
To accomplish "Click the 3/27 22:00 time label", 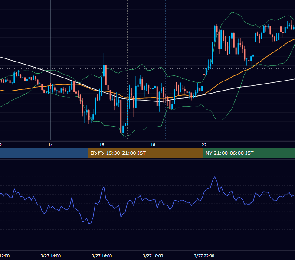I will click(x=204, y=256).
